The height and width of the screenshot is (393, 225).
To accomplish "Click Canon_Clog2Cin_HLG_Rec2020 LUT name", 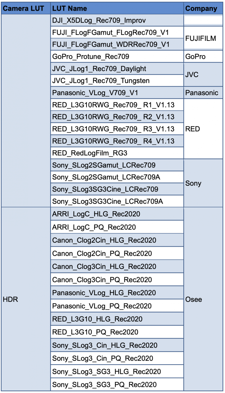I will pyautogui.click(x=104, y=240).
